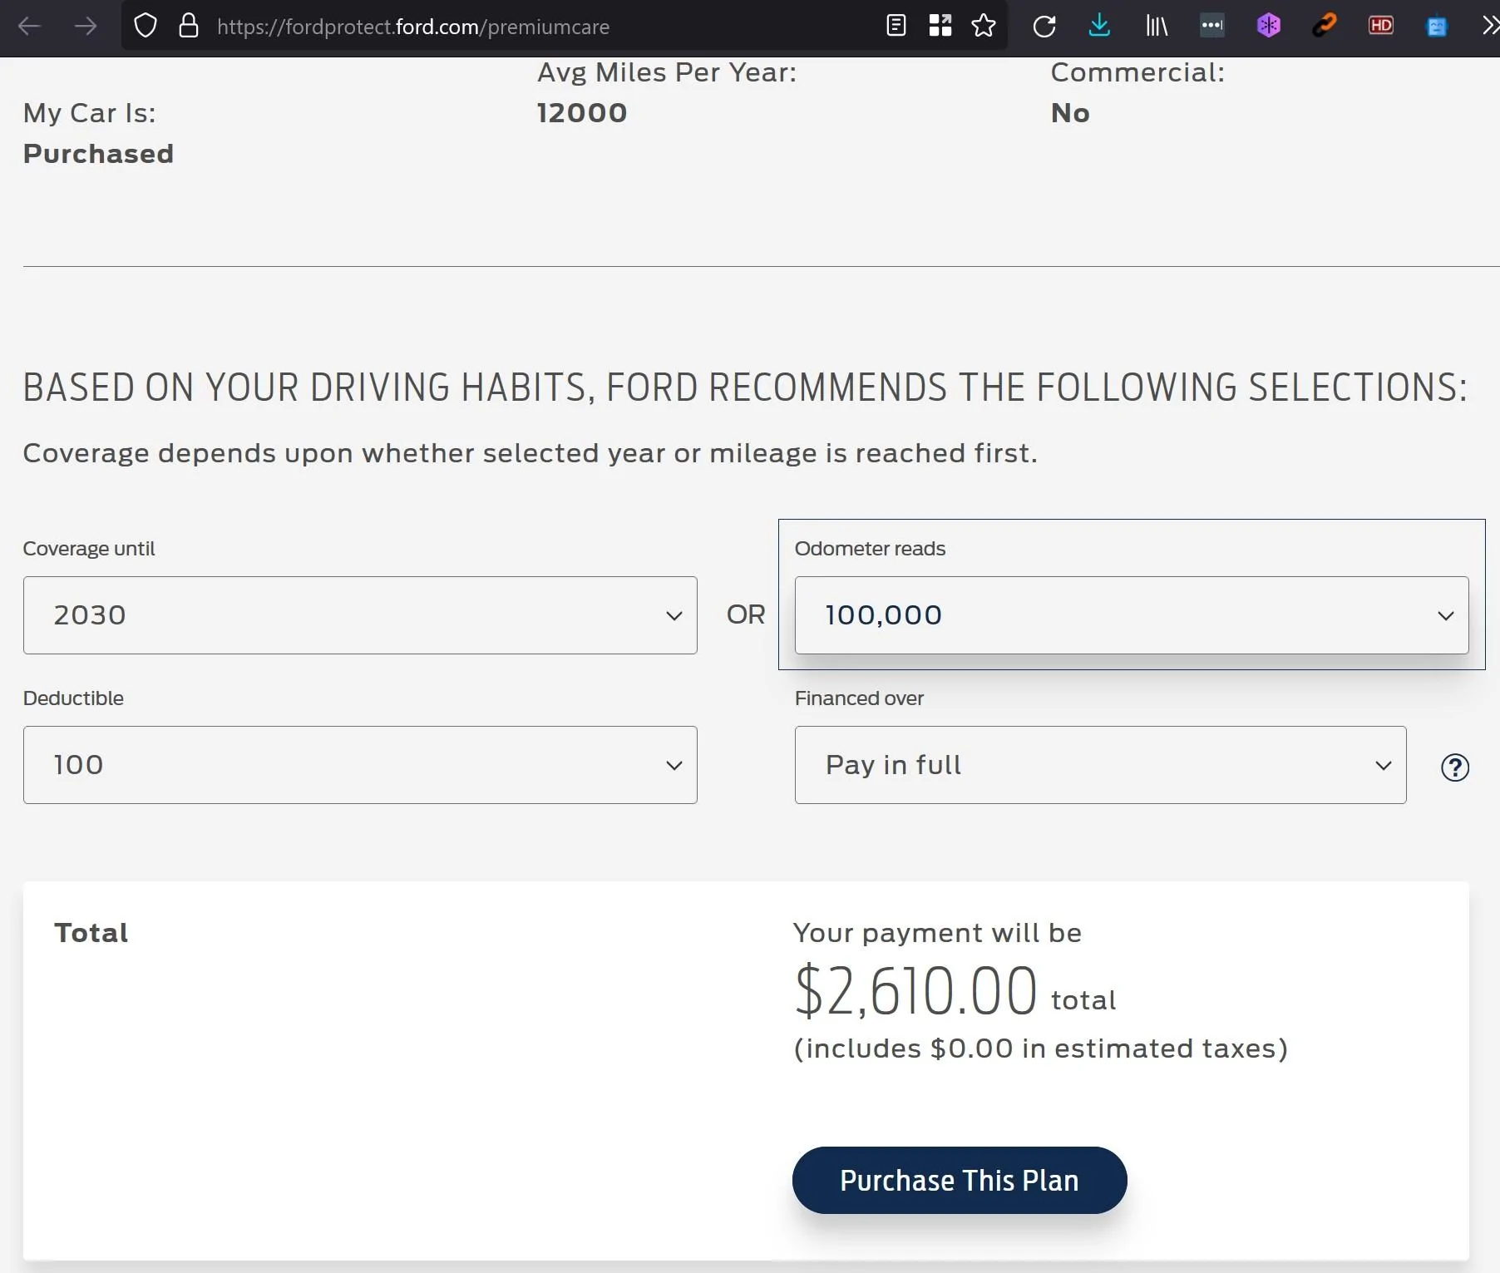This screenshot has height=1273, width=1500.
Task: Bookmark this page with the star icon
Action: coord(984,27)
